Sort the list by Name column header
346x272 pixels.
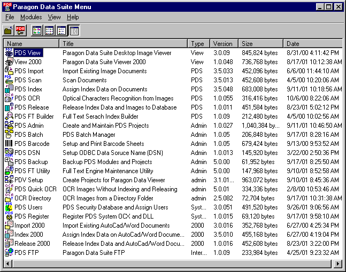(x=31, y=43)
